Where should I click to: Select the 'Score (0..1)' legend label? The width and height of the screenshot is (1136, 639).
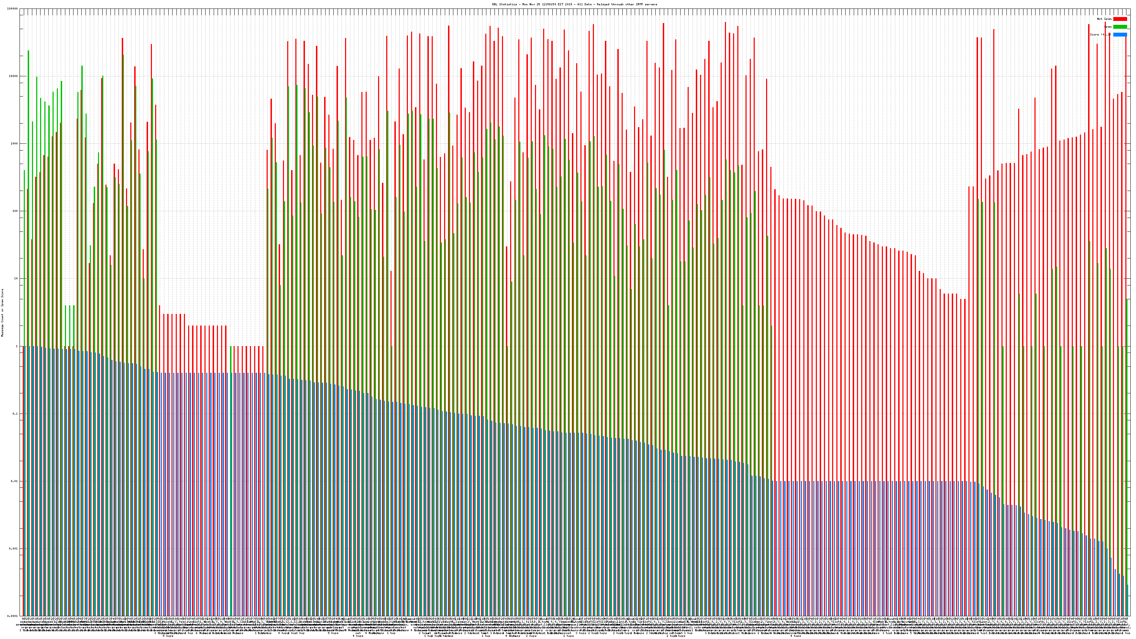pyautogui.click(x=1100, y=34)
